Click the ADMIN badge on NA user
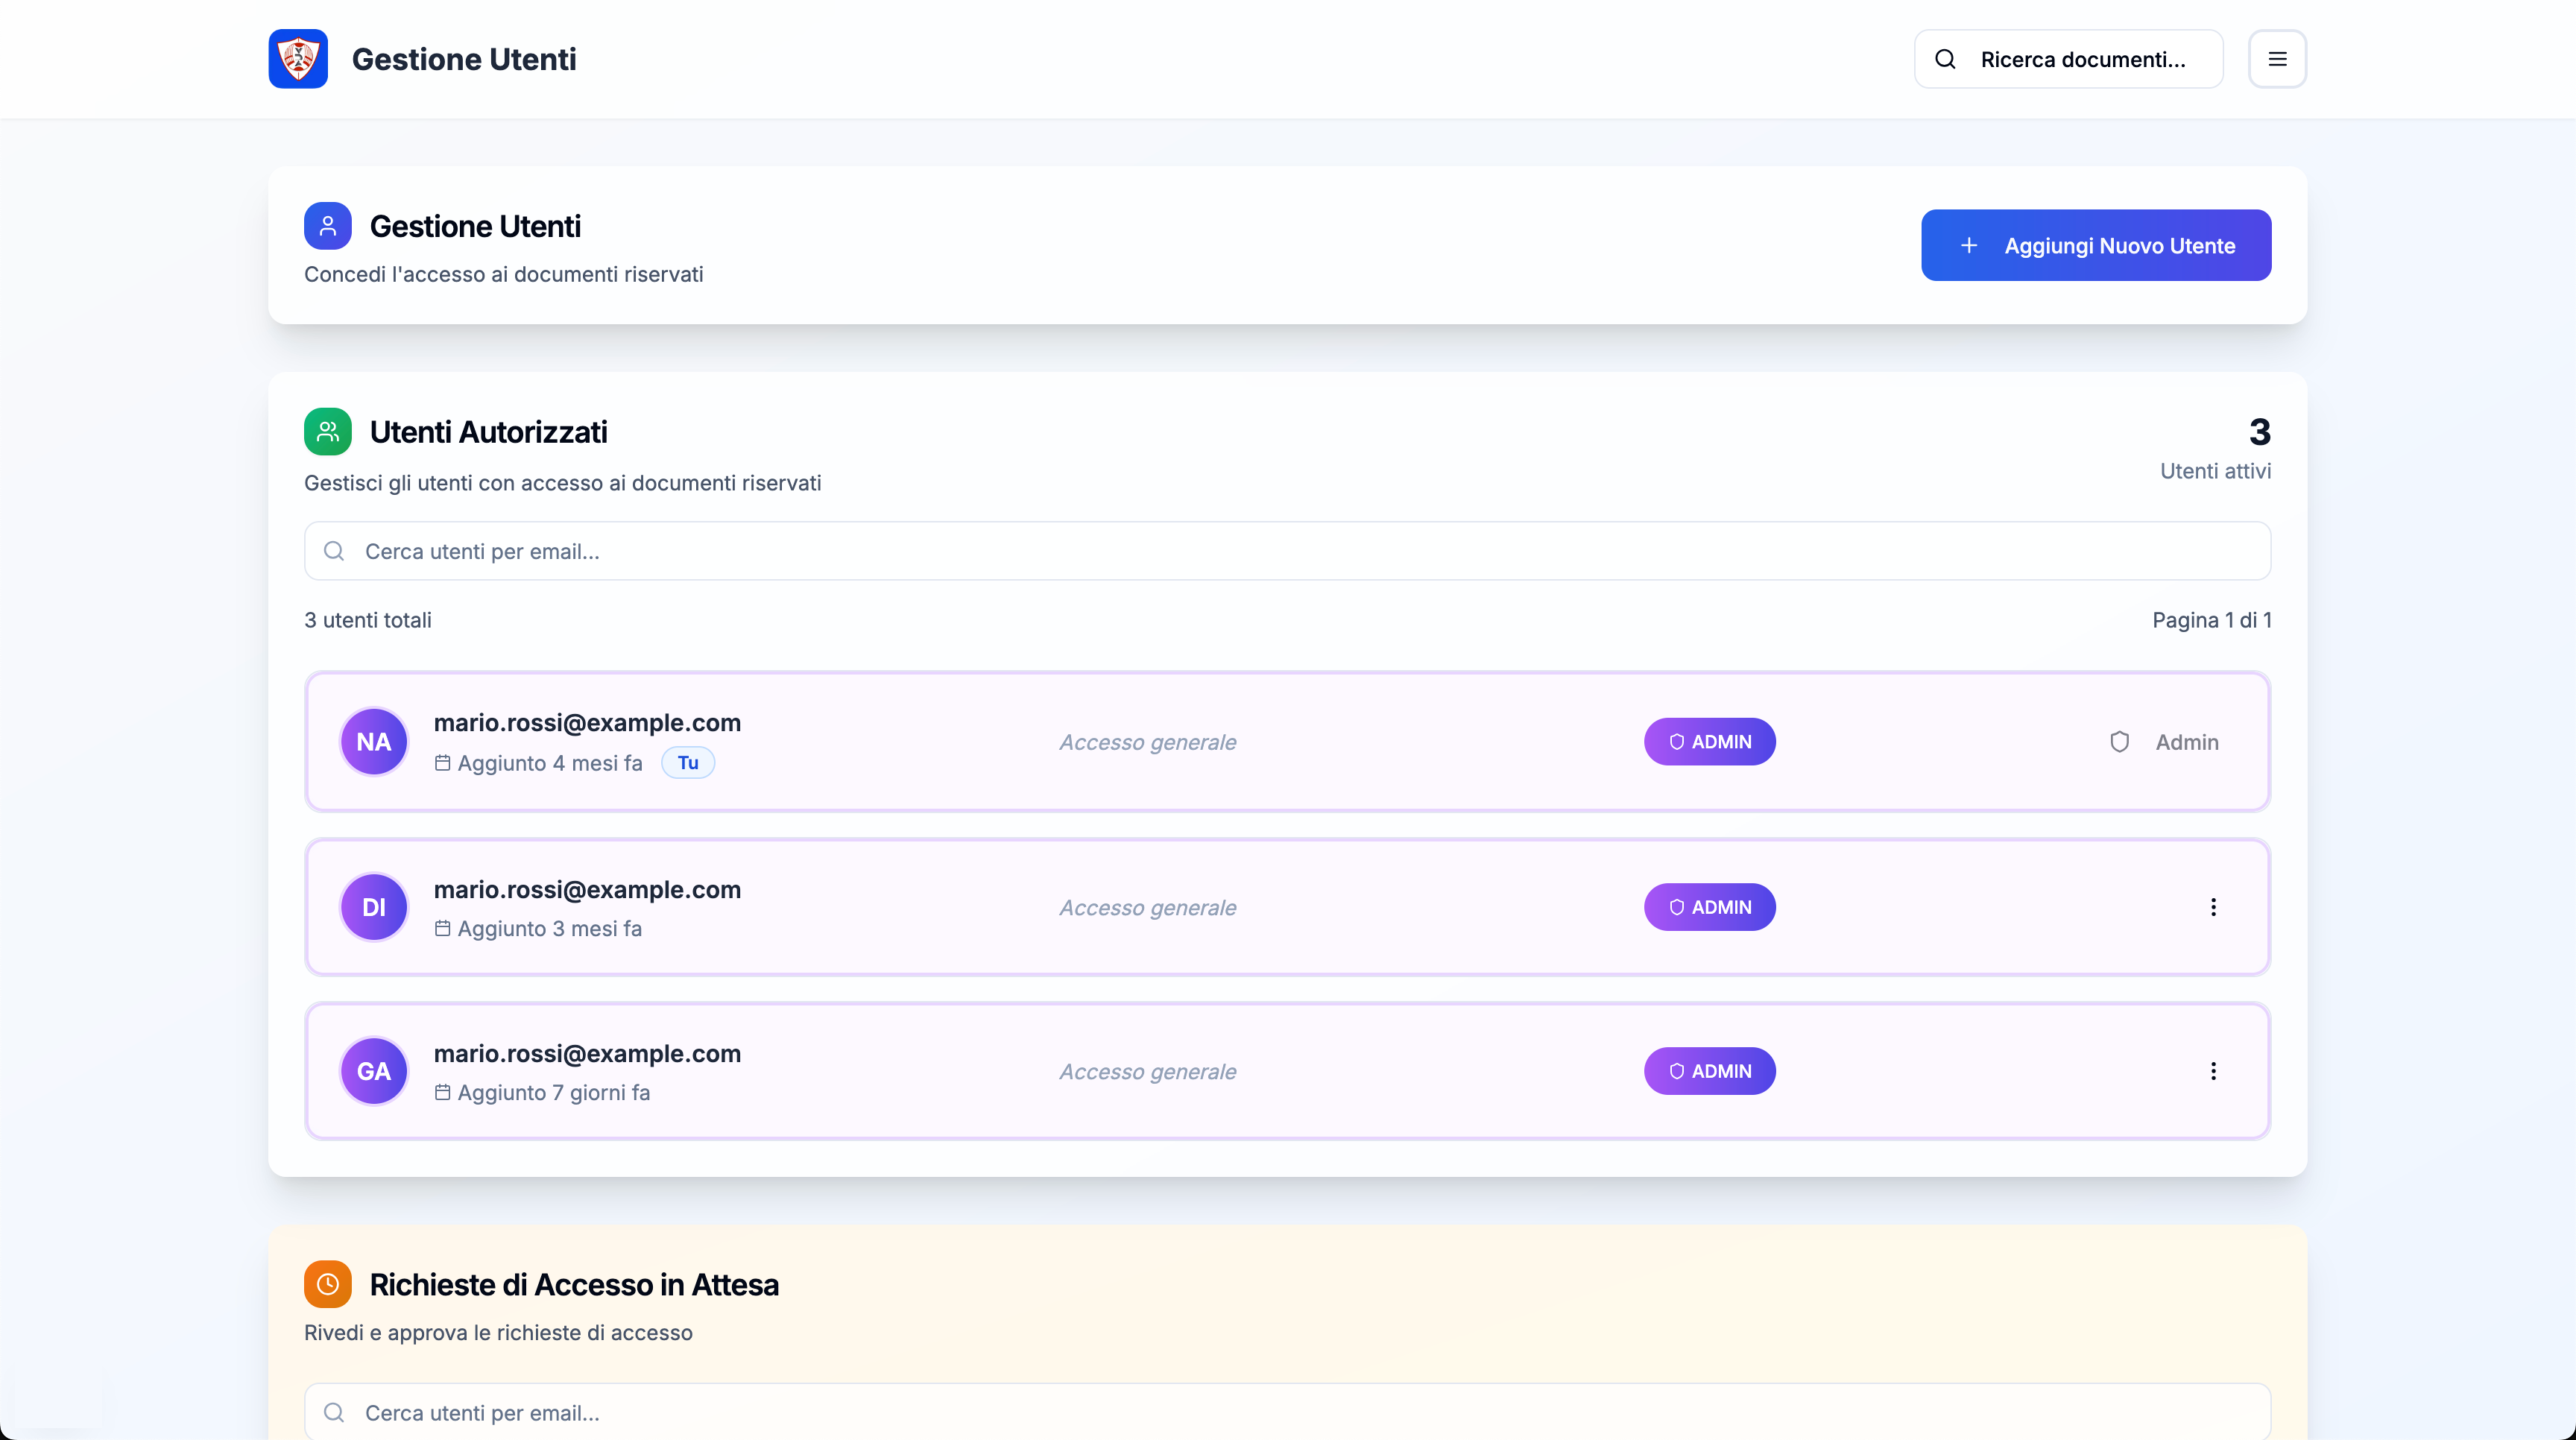 (1709, 742)
